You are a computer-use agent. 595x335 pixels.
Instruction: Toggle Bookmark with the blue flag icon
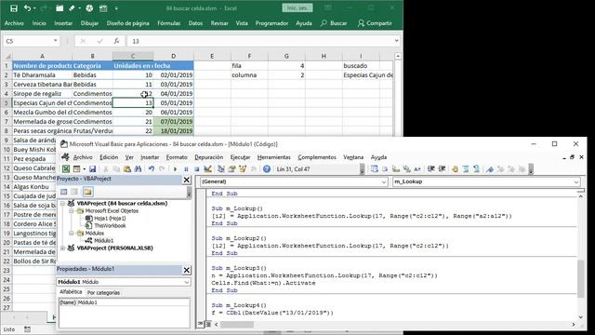[490, 169]
